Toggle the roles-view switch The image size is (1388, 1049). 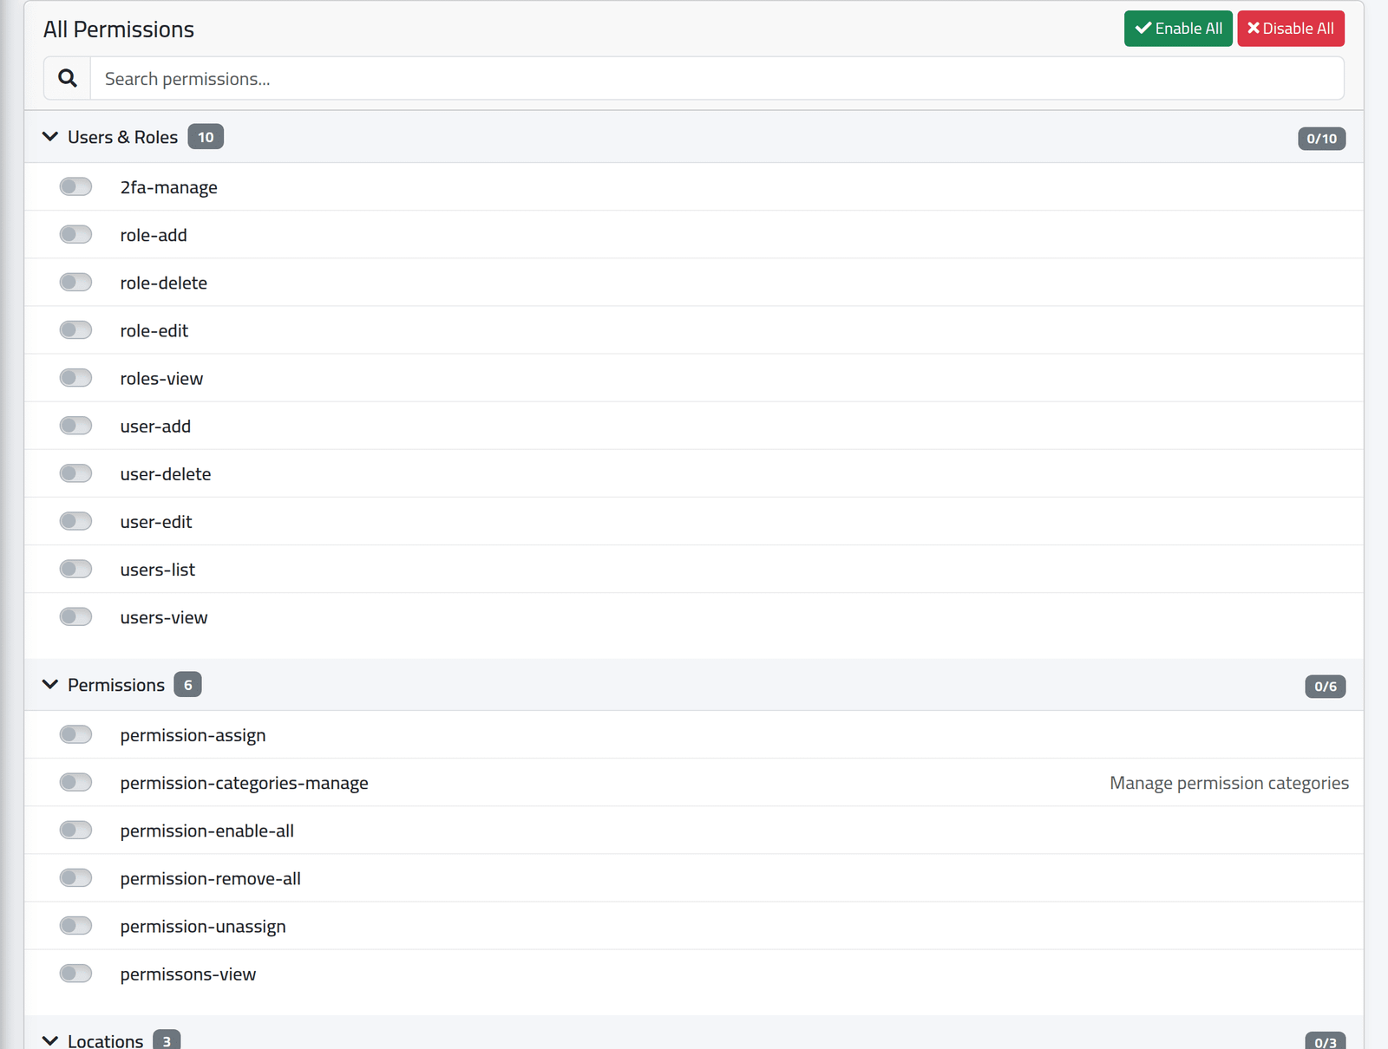[x=75, y=377]
